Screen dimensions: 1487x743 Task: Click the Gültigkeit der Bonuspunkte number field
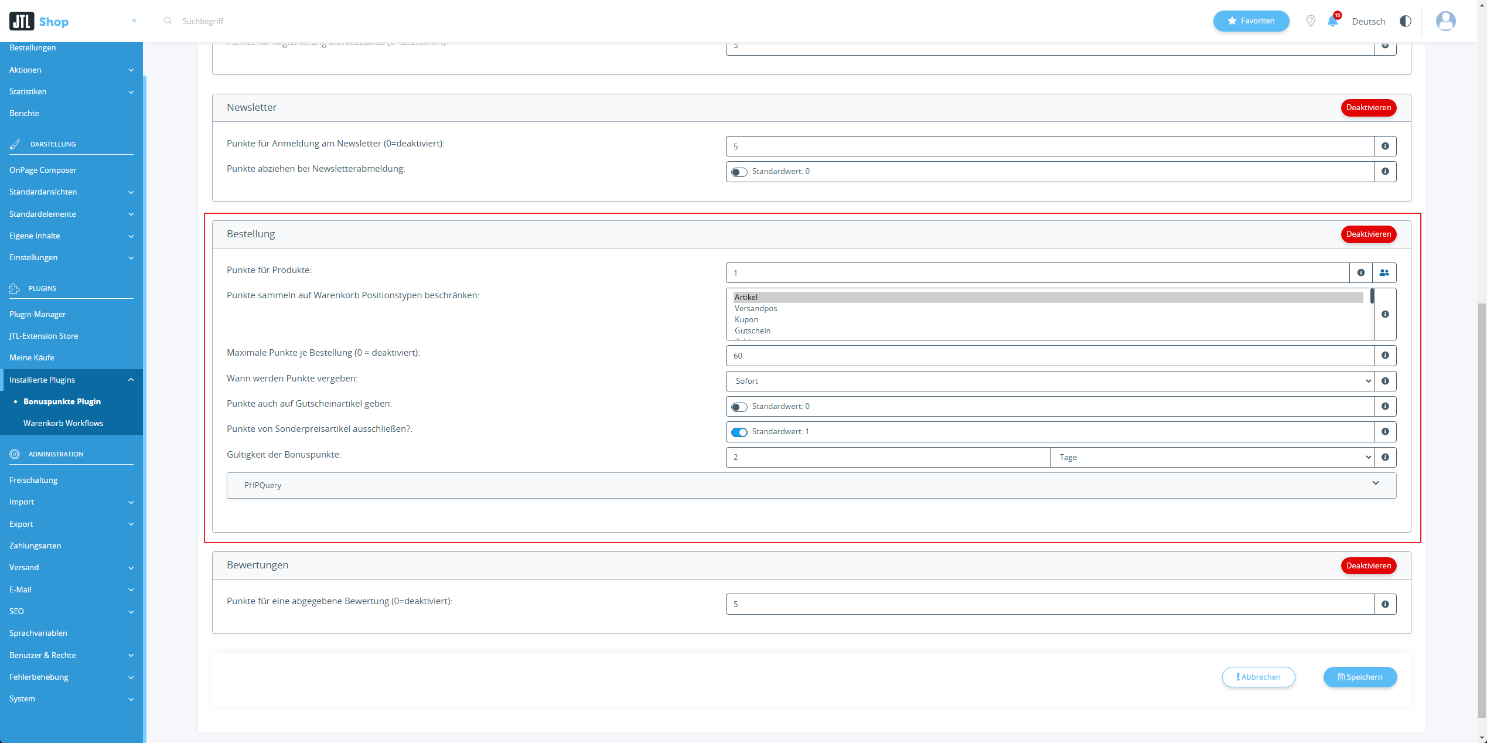888,457
